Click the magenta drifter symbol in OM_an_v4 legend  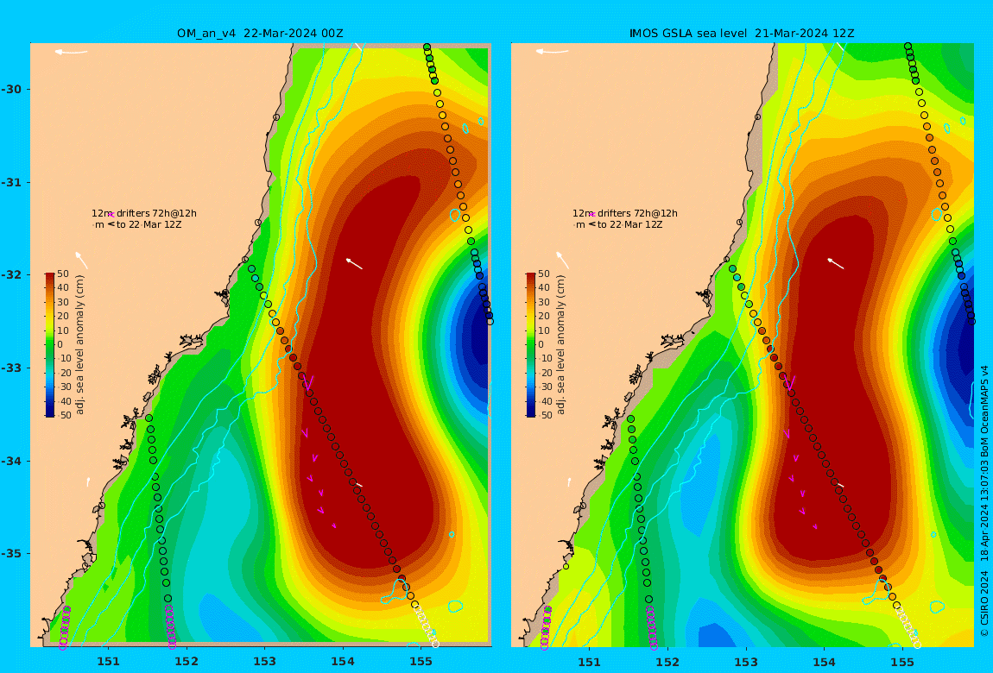point(111,215)
